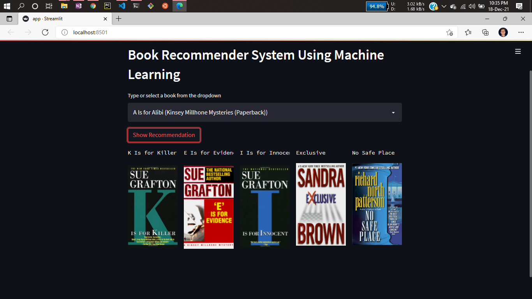
Task: Open OneNote from taskbar
Action: pyautogui.click(x=79, y=6)
